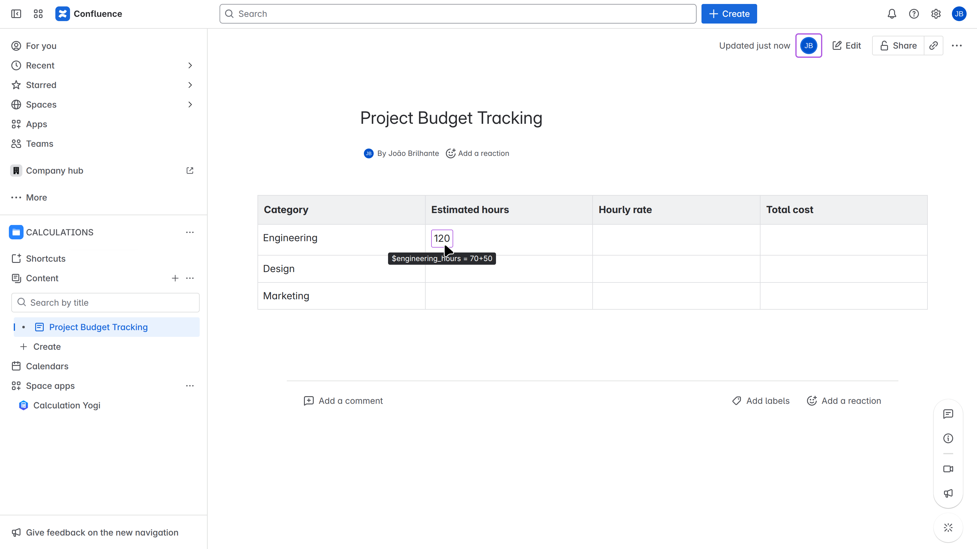The width and height of the screenshot is (977, 549).
Task: Open the comments panel icon on the right rail
Action: coord(948,414)
